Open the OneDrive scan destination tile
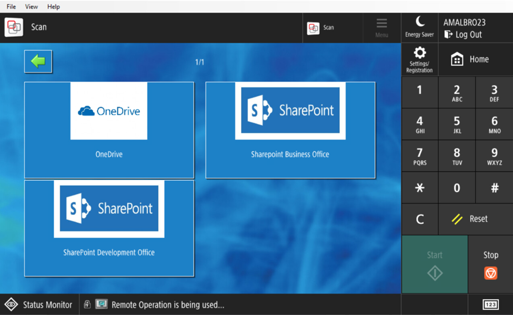513x315 pixels. [109, 130]
